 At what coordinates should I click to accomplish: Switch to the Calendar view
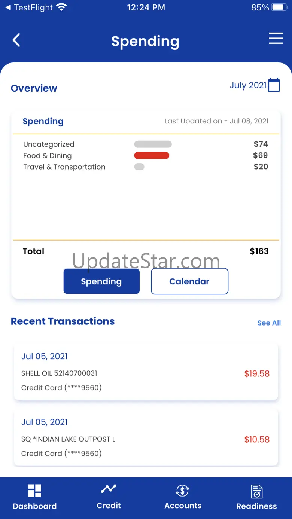tap(189, 281)
